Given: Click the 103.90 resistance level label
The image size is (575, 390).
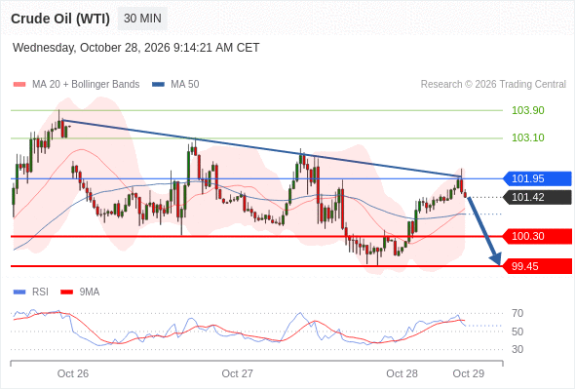Looking at the screenshot, I should click(x=527, y=110).
